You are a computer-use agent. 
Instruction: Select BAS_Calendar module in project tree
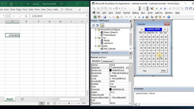(110, 49)
